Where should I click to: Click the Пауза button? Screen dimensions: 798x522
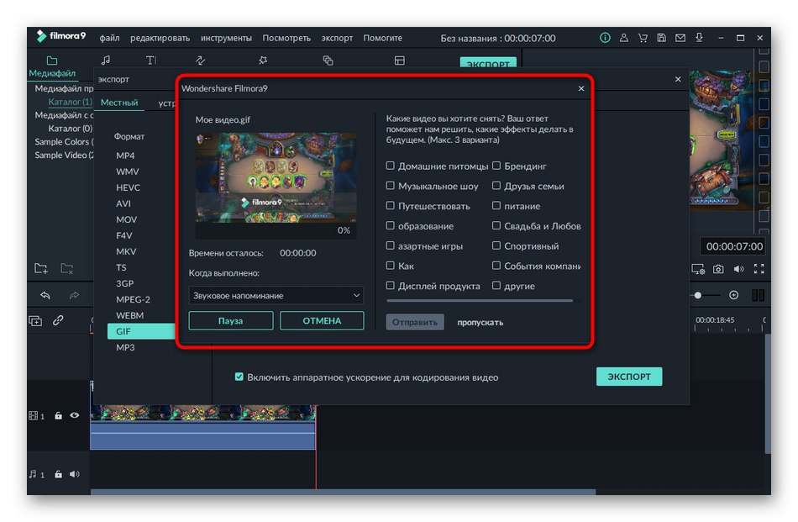point(230,321)
